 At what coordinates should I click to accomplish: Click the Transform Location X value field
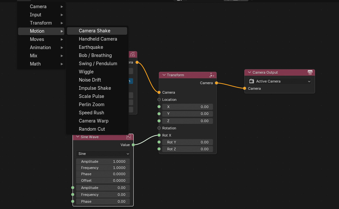click(187, 107)
